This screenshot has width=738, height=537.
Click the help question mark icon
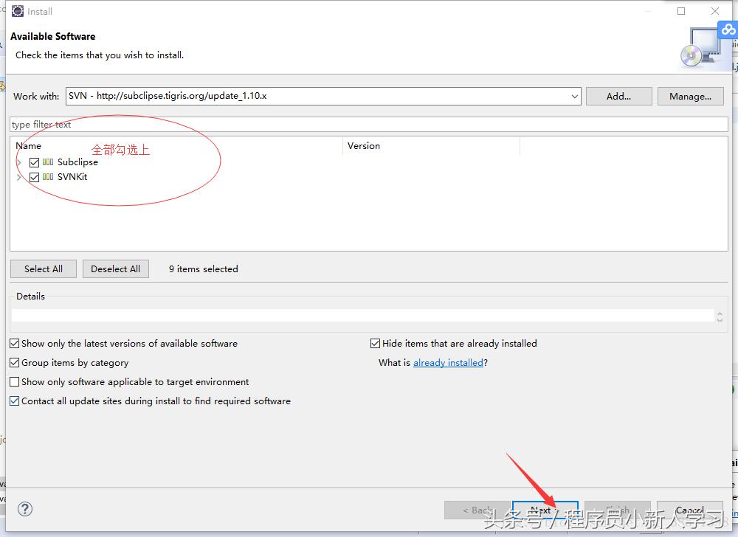click(24, 509)
